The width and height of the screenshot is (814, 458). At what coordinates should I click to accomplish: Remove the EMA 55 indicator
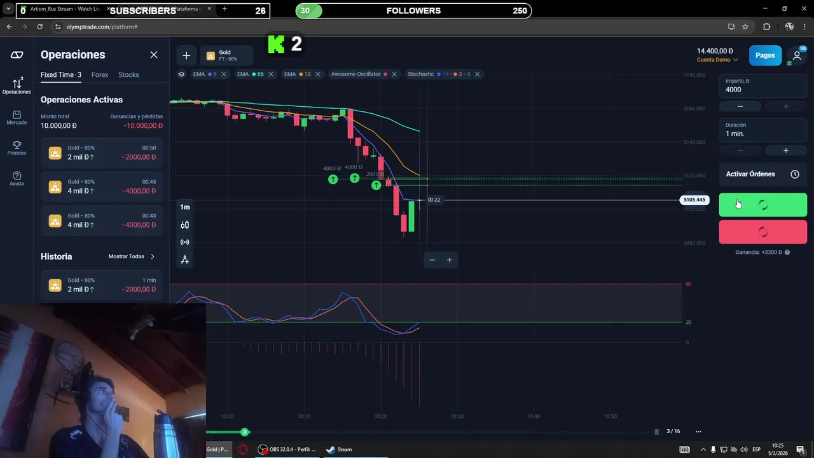click(x=270, y=74)
